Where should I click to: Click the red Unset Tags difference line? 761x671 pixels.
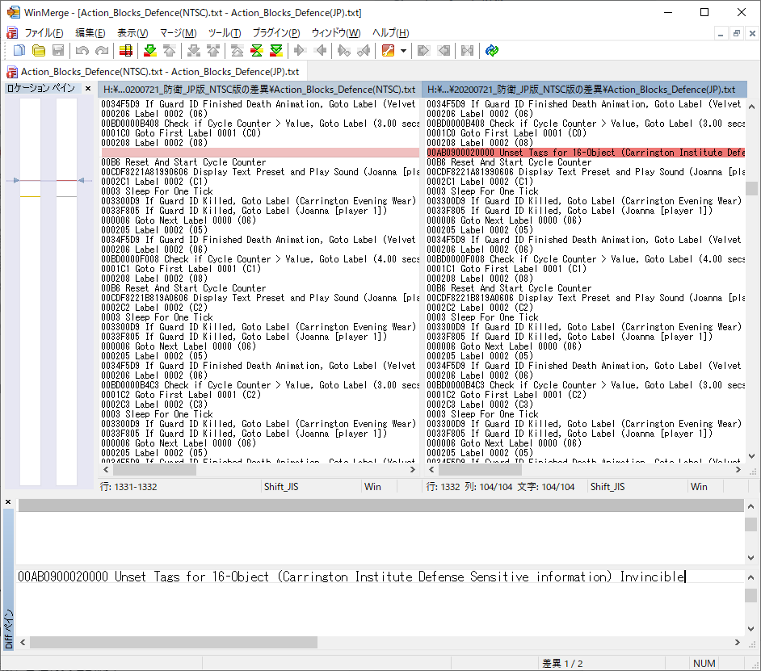coord(585,153)
